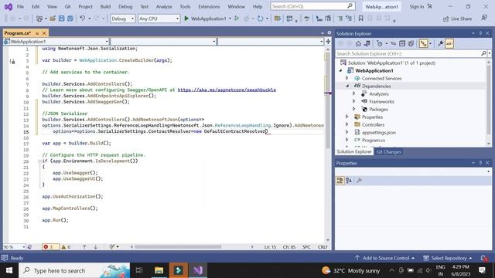Expand Properties folder node

click(x=347, y=117)
